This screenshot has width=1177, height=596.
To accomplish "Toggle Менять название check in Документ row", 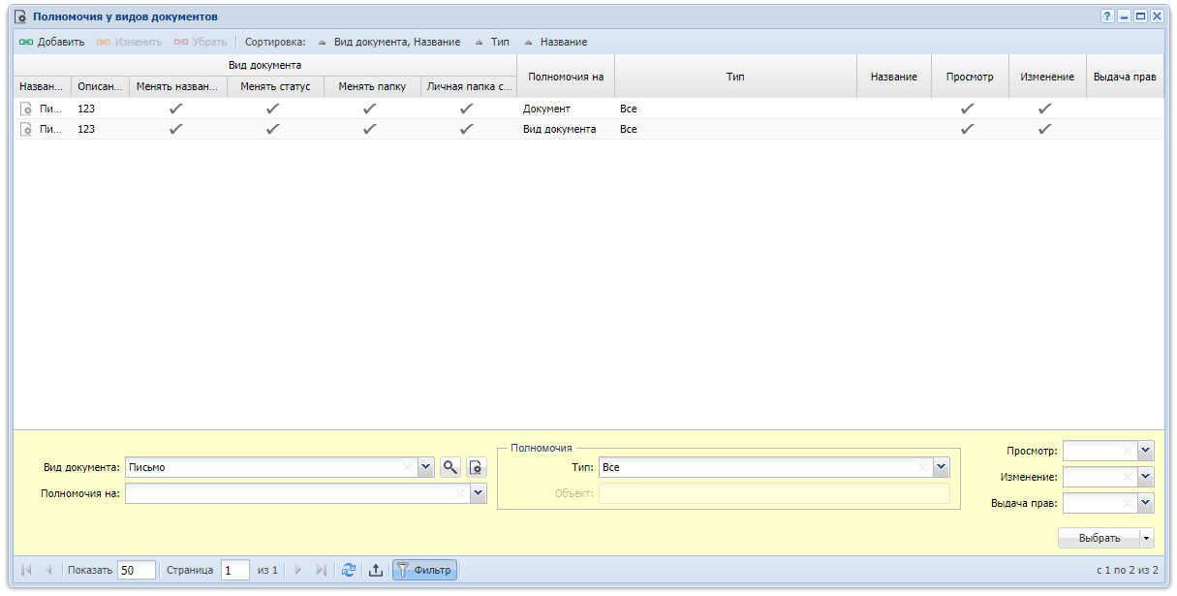I will coord(176,109).
